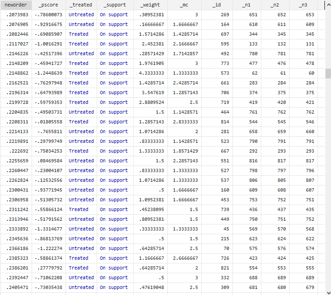Click the vertical scrollbar up arrow
Image resolution: width=331 pixels, height=295 pixels.
point(328,5)
